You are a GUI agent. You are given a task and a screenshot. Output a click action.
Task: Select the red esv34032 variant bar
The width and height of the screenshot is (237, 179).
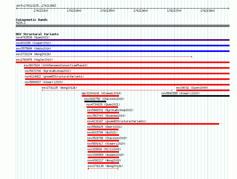coord(203,90)
